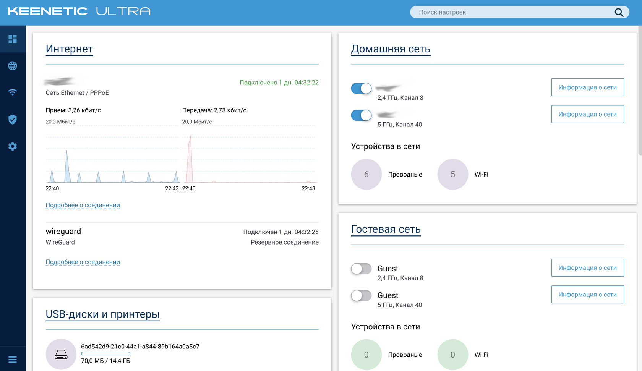Open connection details under PPPoE graph

[x=83, y=205]
